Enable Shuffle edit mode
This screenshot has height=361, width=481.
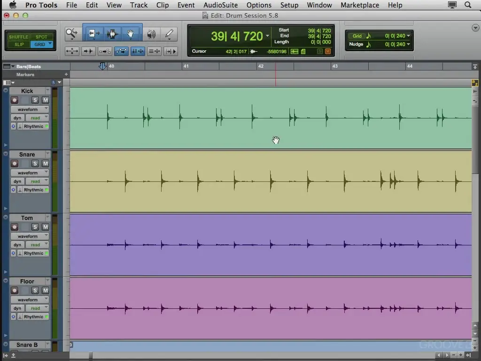point(18,37)
